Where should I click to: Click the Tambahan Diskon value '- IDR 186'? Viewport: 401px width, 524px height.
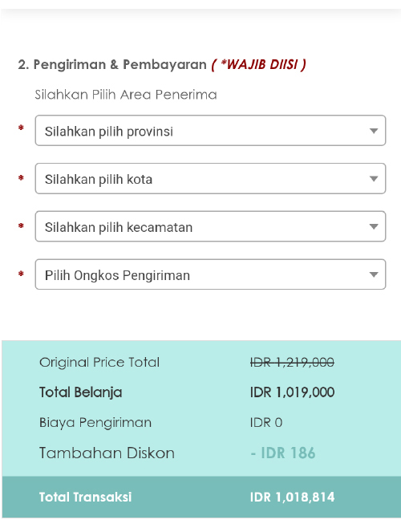point(283,453)
